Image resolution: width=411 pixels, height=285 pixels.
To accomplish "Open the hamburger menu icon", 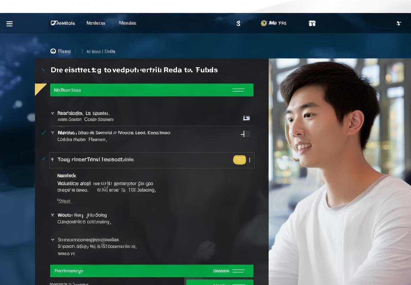I will pos(9,24).
